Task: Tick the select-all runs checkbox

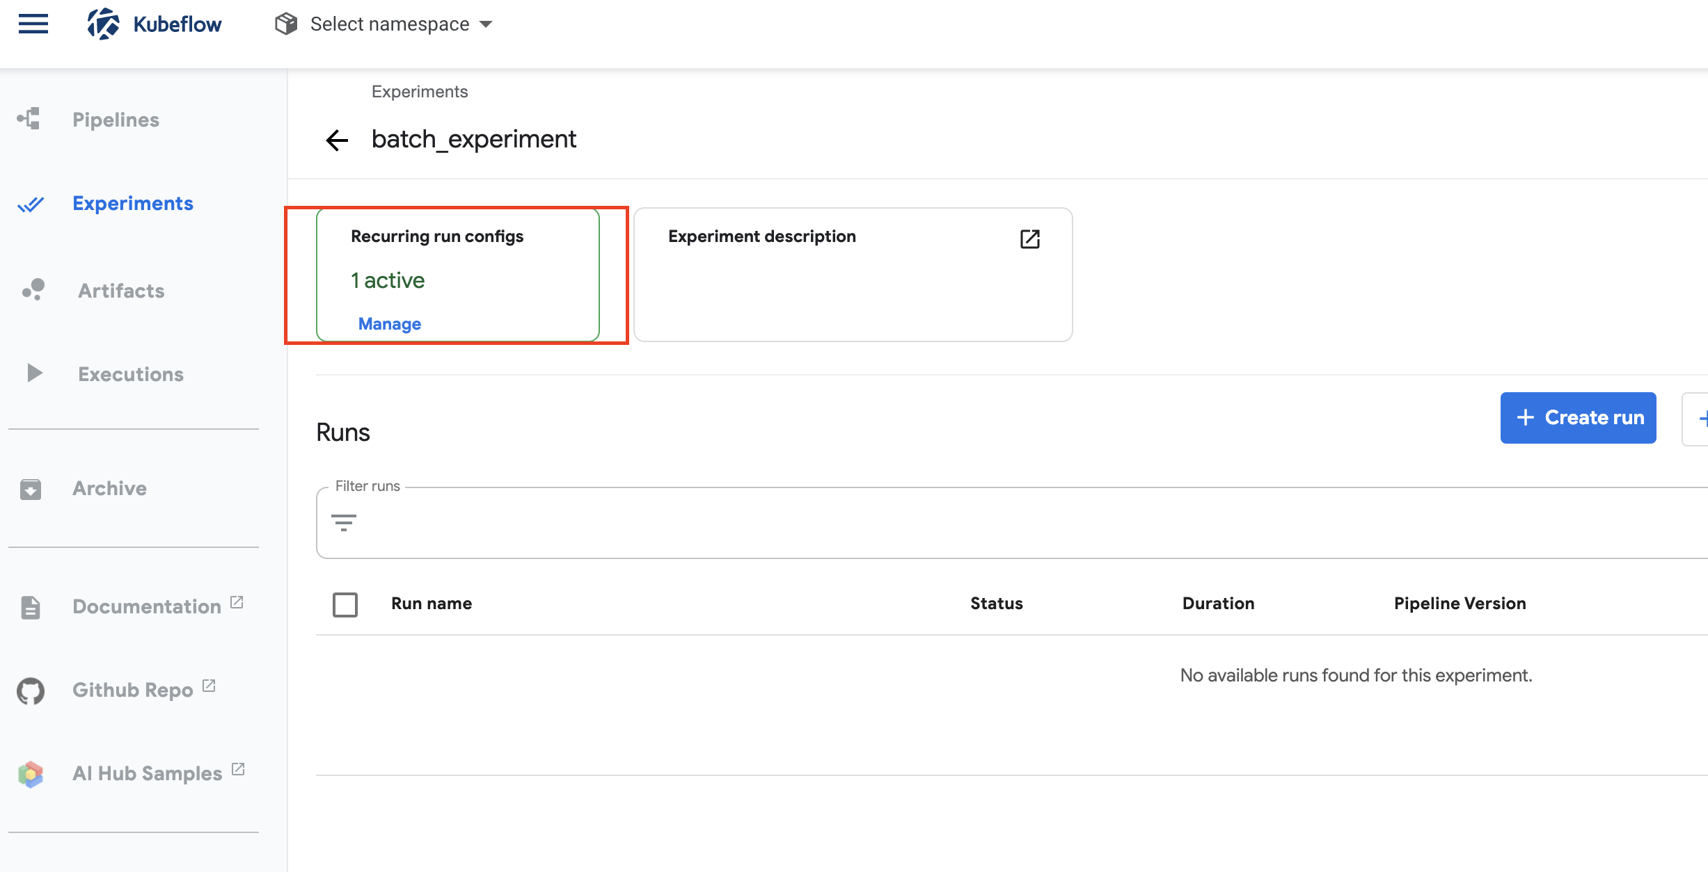Action: pos(345,604)
